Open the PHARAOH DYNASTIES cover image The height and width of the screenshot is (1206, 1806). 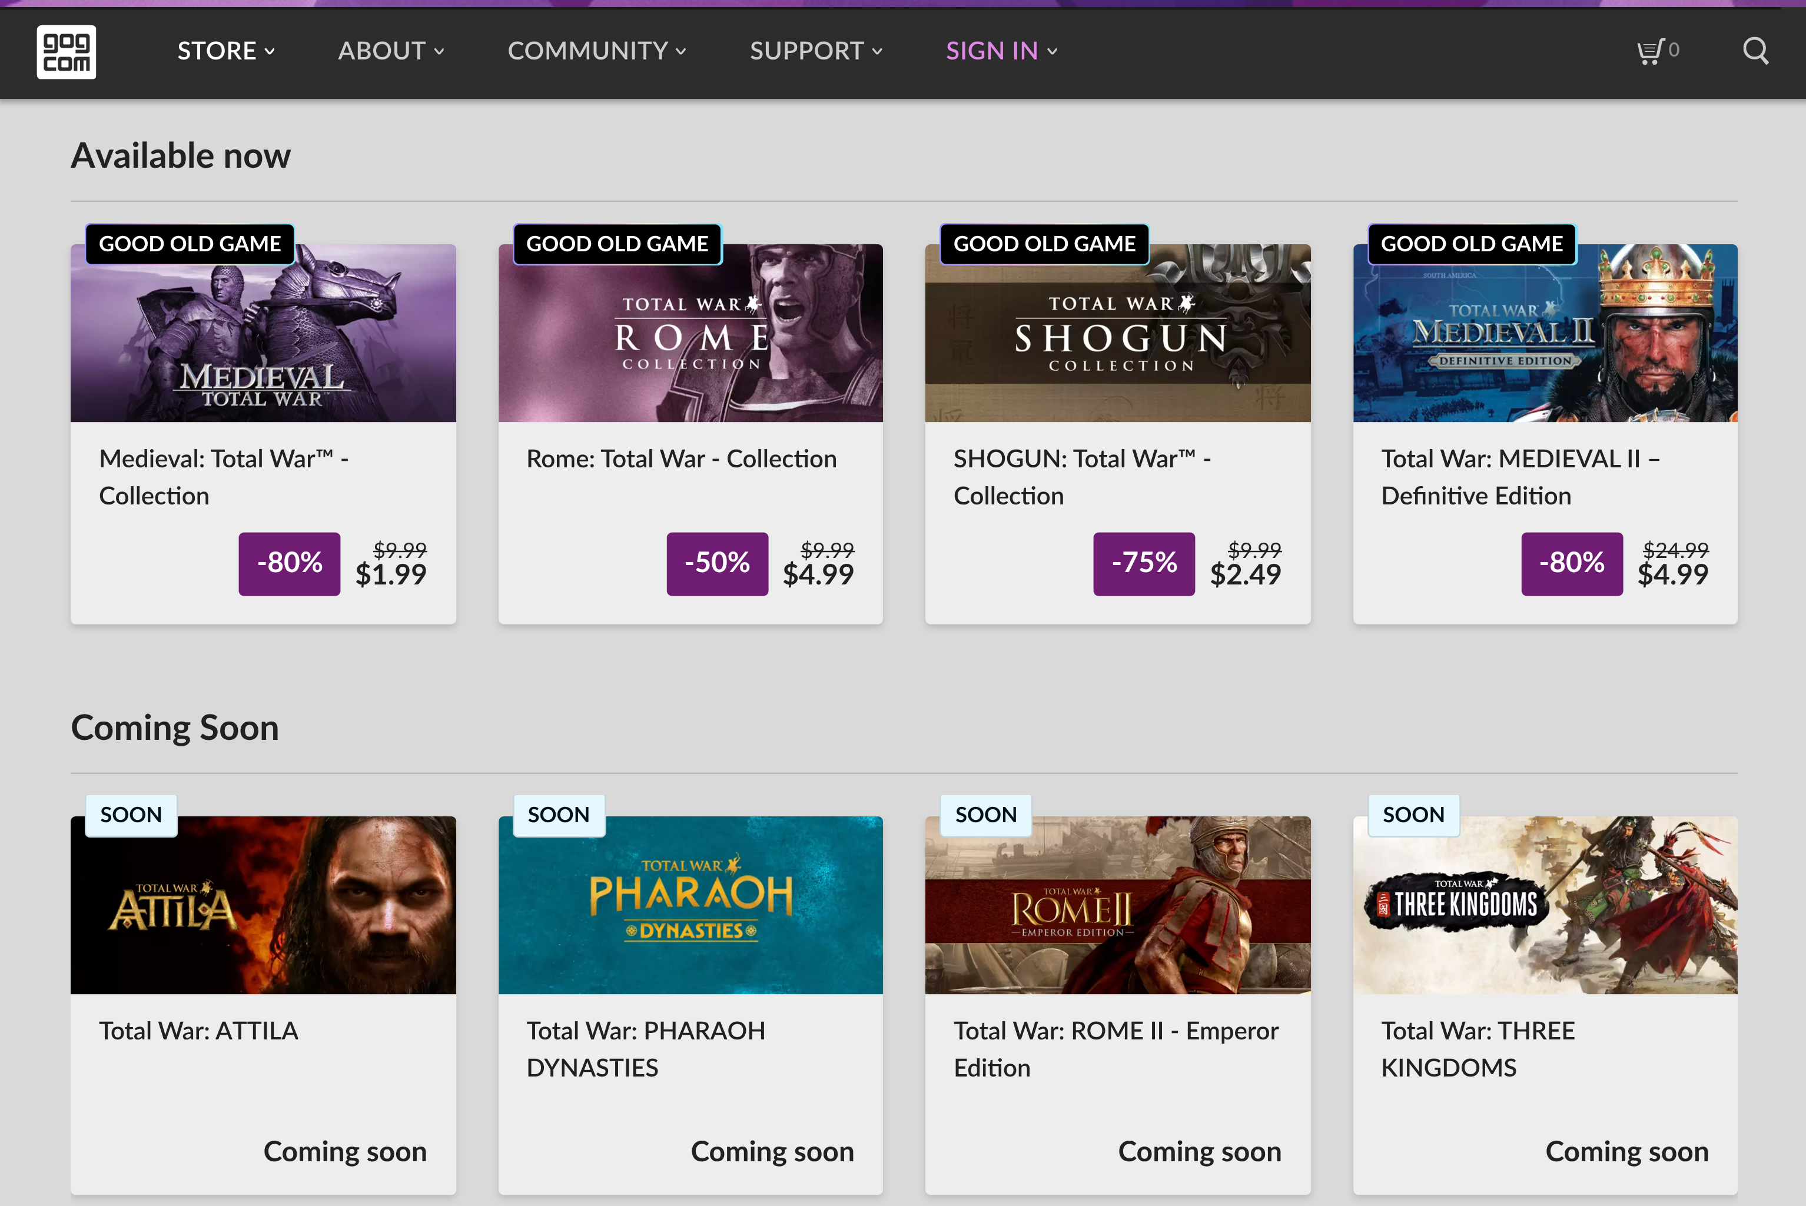click(x=690, y=906)
